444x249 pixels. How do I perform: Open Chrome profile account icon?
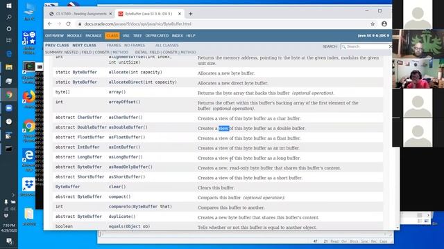(384, 24)
